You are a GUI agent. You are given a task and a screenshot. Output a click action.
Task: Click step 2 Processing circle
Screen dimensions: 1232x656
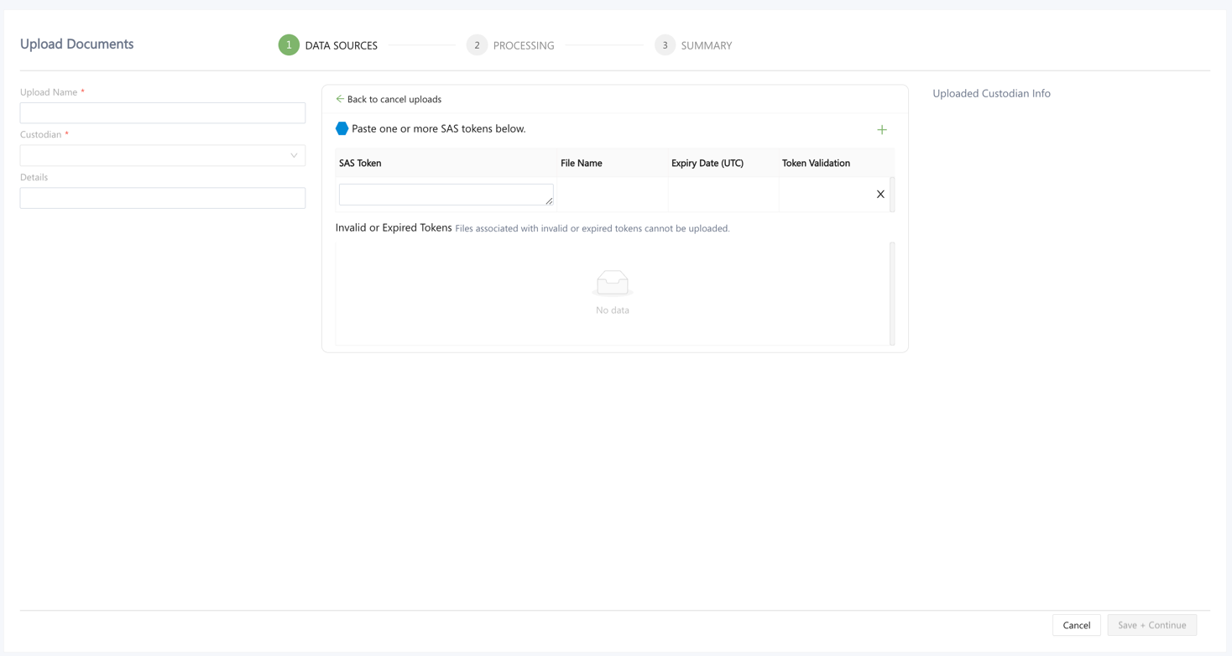[x=477, y=45]
